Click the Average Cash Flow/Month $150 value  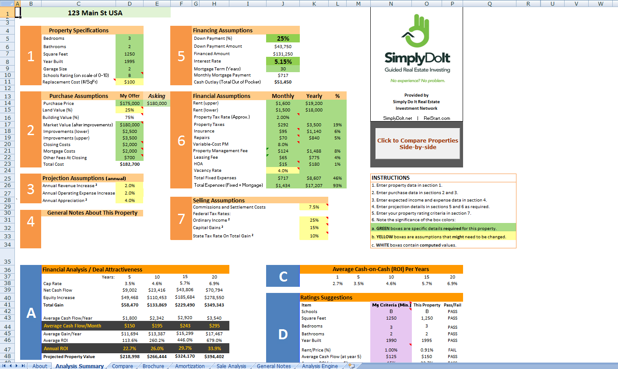[x=130, y=326]
